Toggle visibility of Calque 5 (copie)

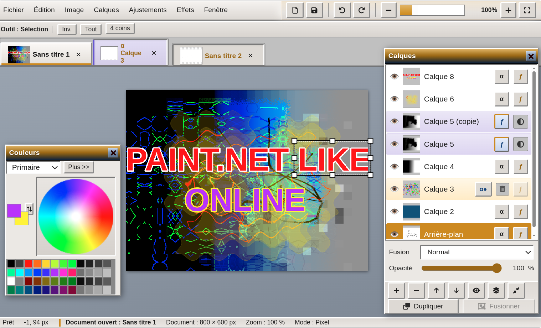tap(394, 121)
